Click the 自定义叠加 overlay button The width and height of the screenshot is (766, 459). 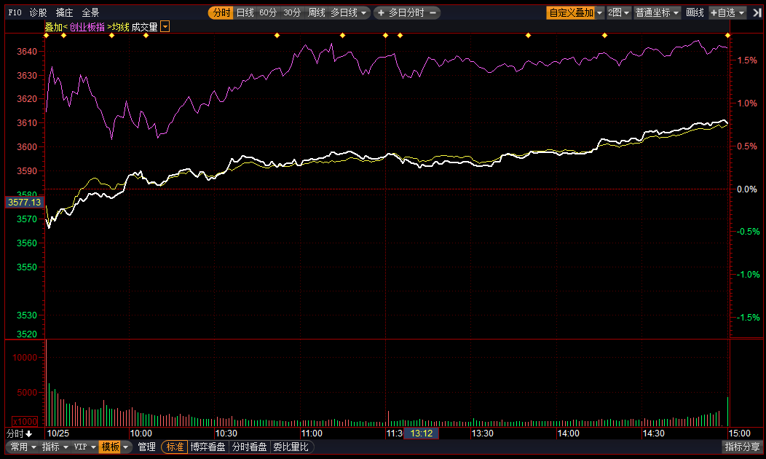pyautogui.click(x=571, y=12)
